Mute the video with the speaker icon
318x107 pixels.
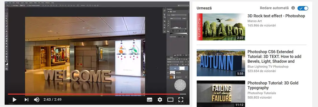(x=36, y=100)
